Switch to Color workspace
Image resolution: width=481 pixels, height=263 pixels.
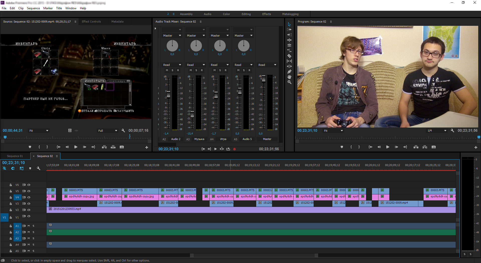(226, 14)
